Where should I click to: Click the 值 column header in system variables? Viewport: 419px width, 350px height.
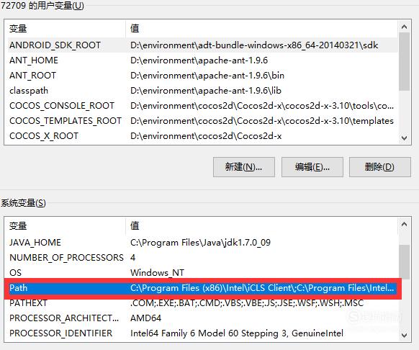262,226
